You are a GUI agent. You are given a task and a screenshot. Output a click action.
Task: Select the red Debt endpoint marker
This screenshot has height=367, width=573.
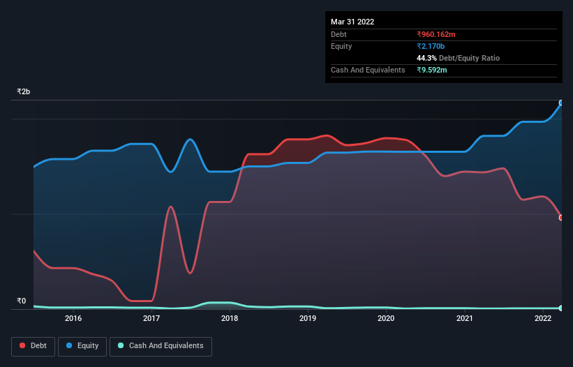coord(561,218)
